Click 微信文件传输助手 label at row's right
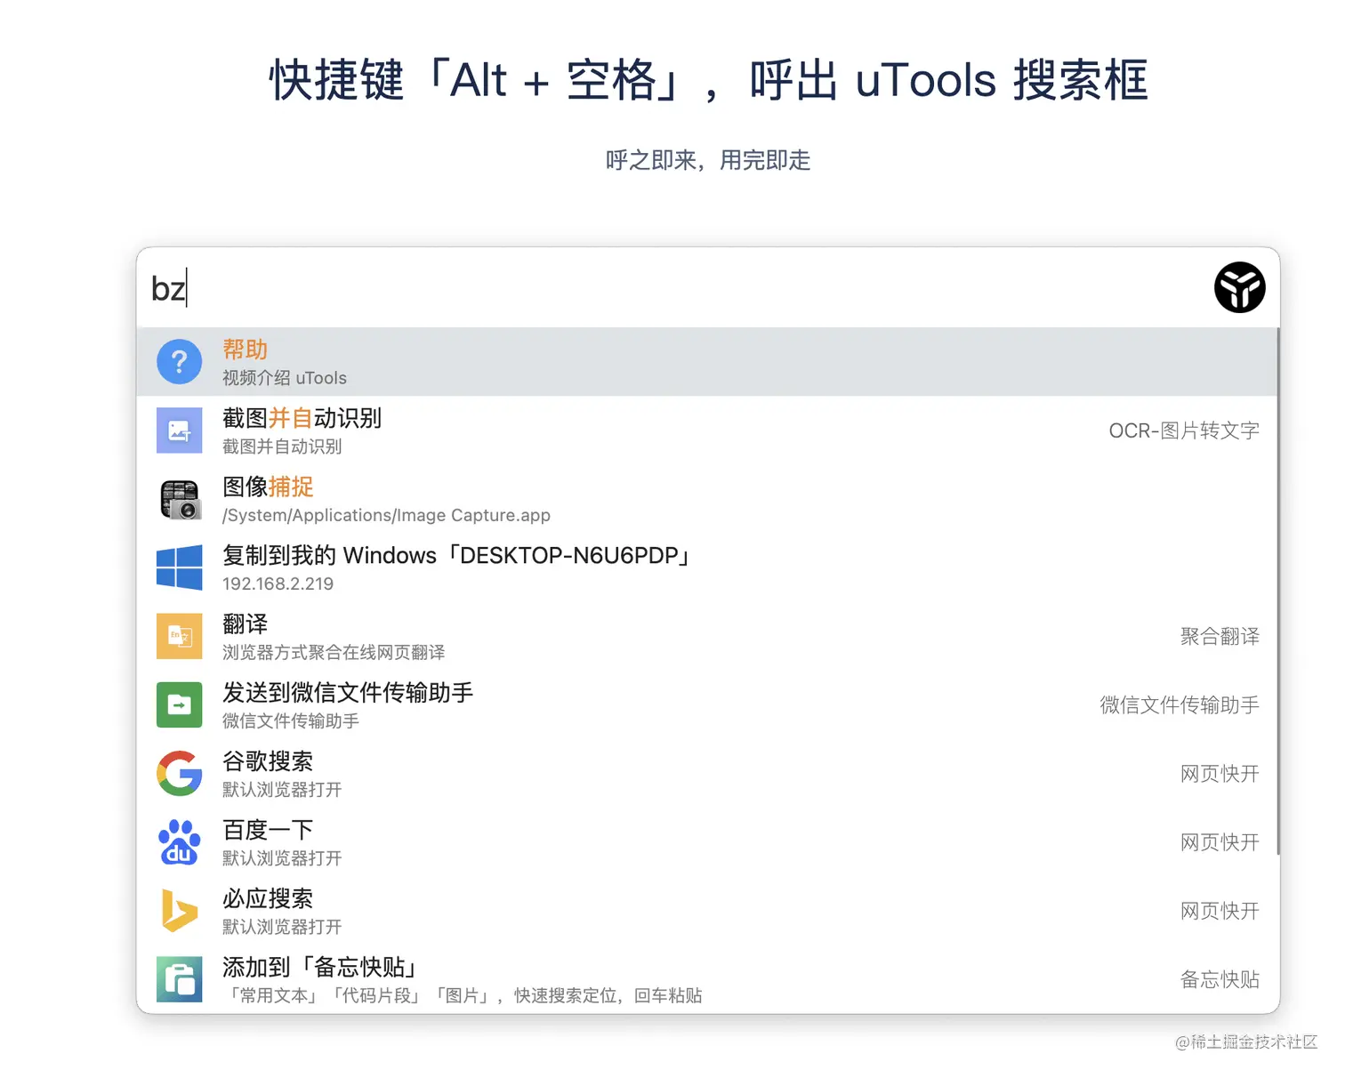 click(1180, 704)
